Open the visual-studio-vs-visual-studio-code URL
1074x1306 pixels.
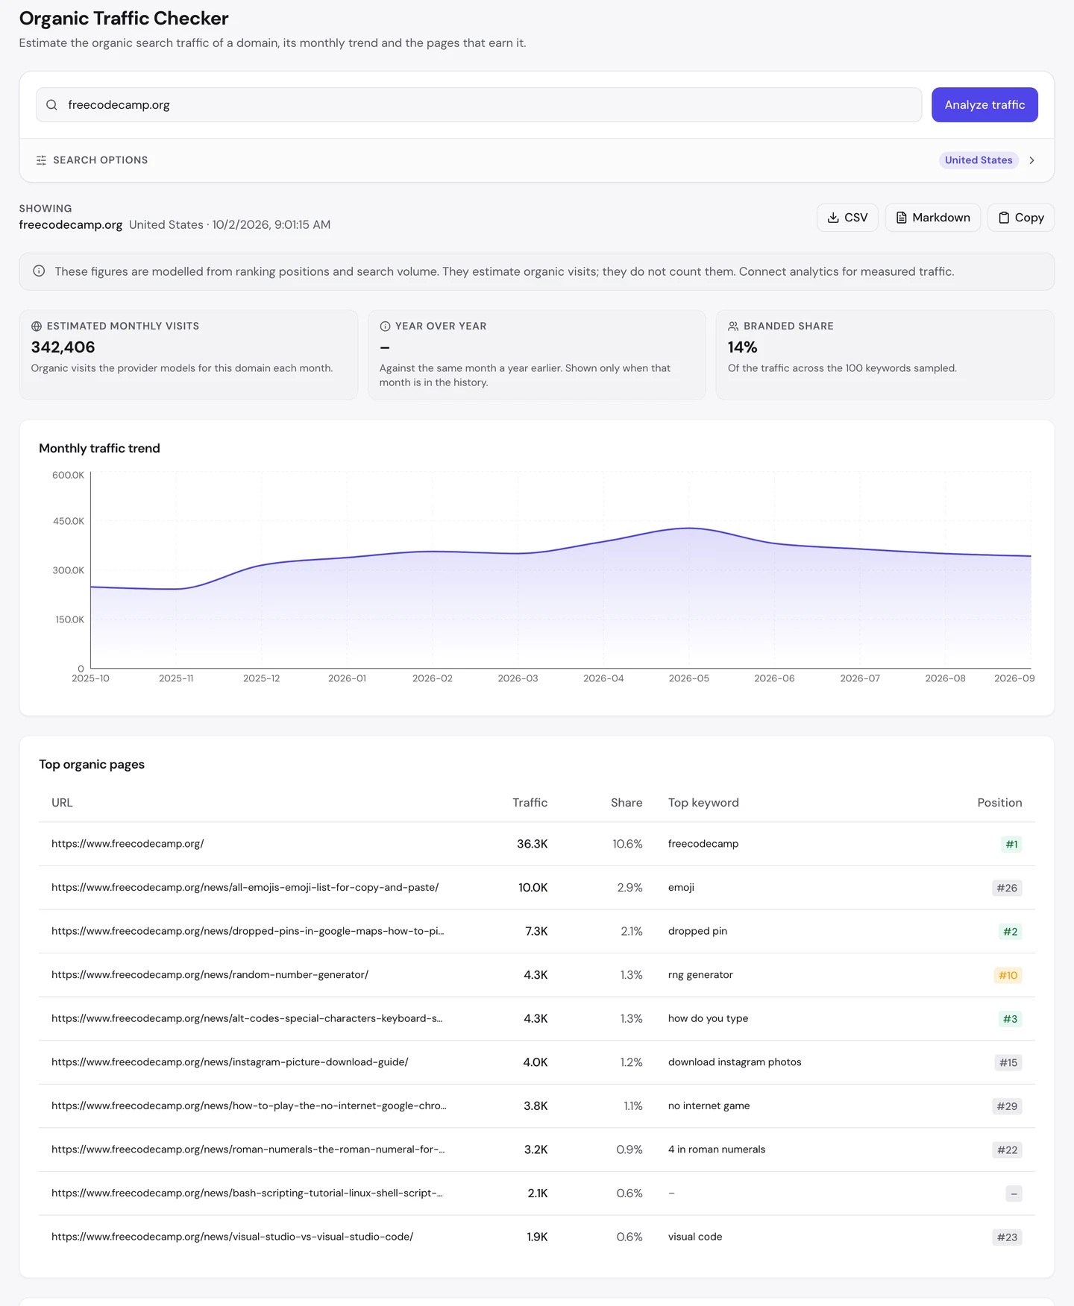point(232,1237)
